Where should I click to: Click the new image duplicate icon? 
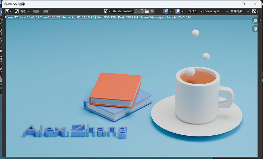[142, 11]
